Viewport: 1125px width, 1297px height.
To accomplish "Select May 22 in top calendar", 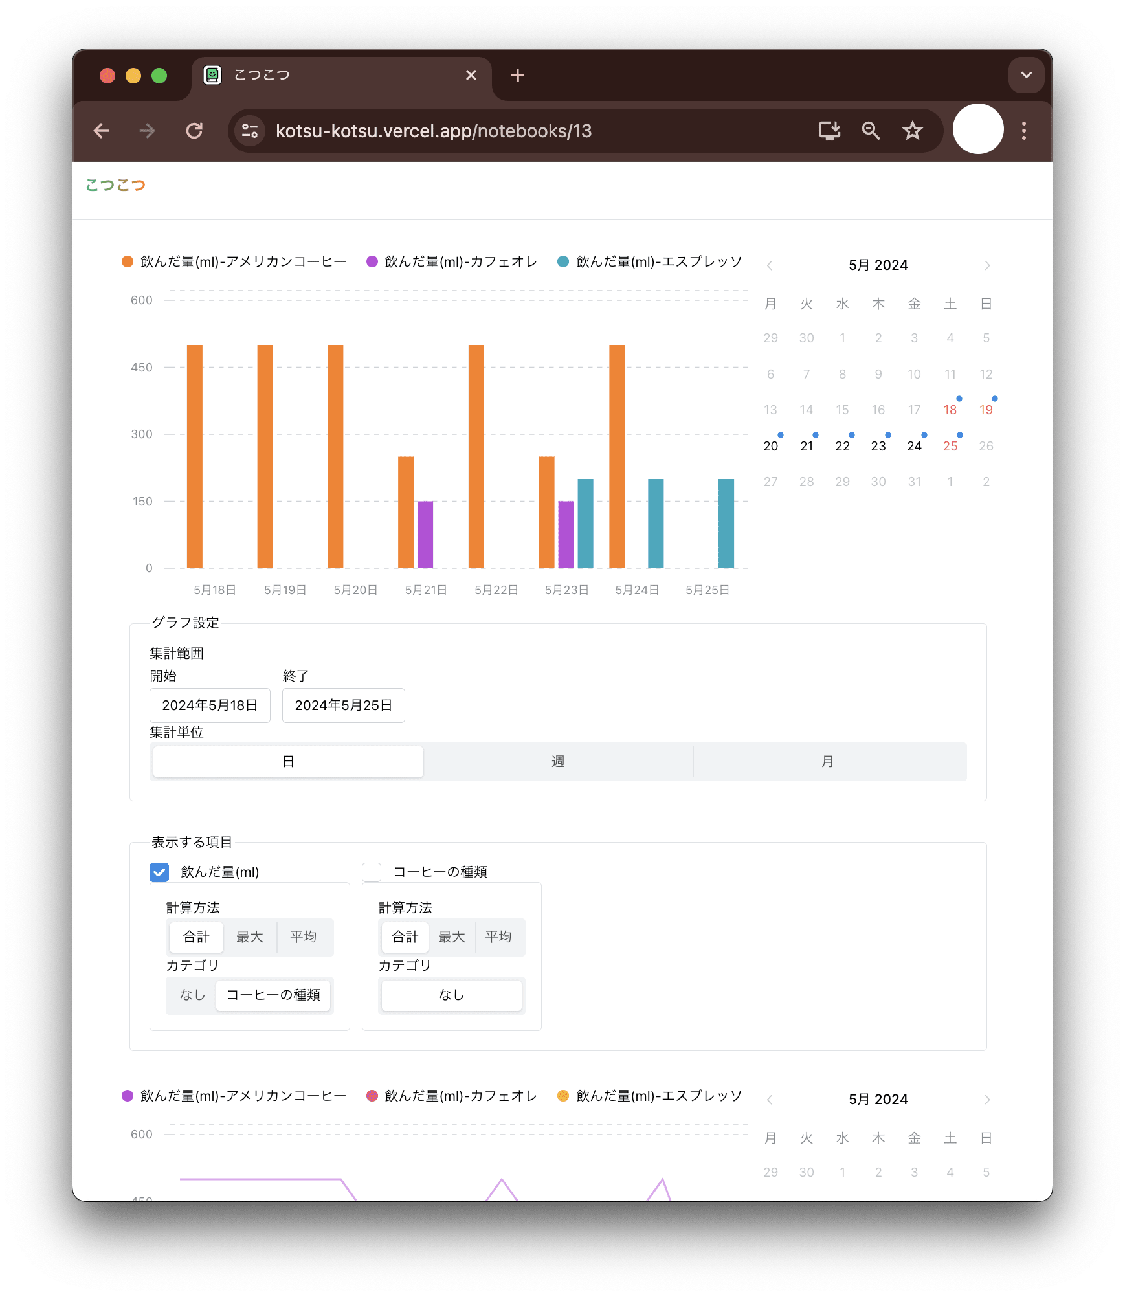I will pyautogui.click(x=842, y=446).
